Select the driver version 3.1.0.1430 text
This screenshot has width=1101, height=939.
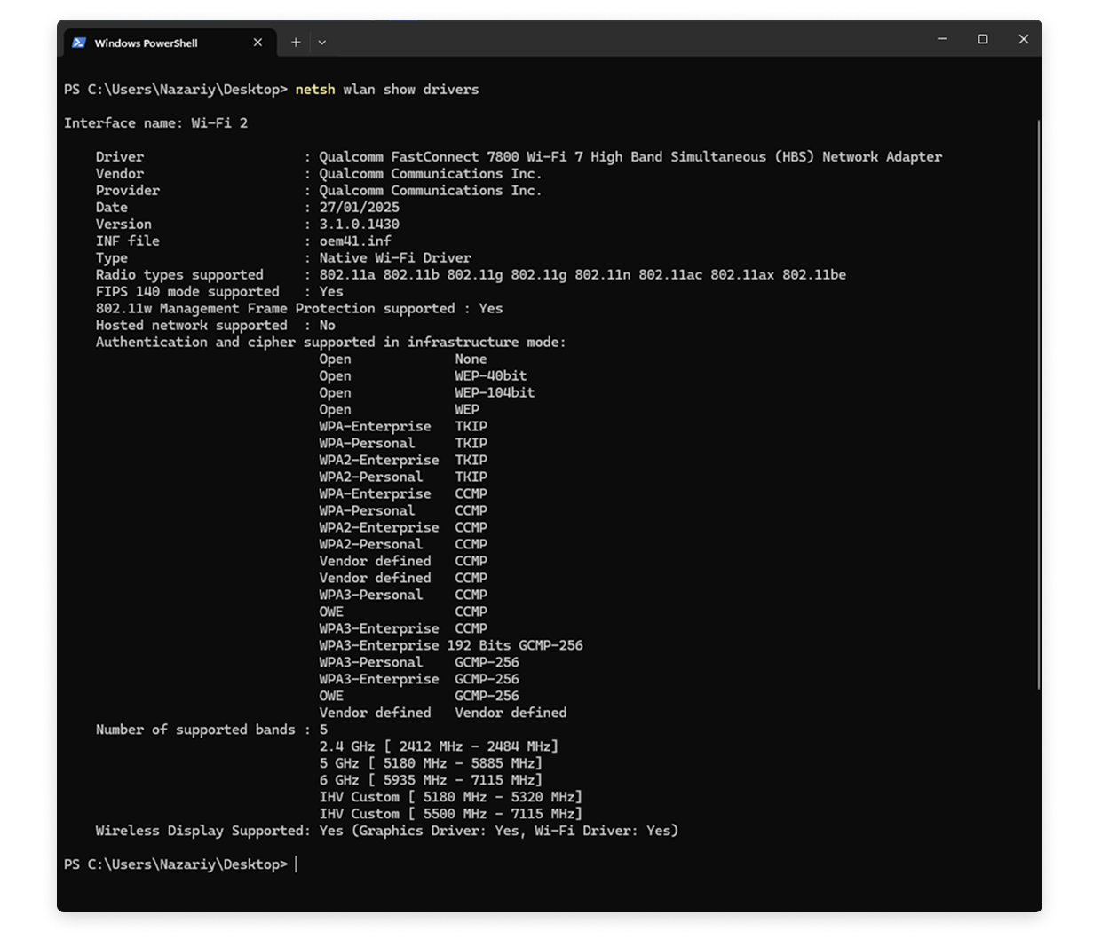(x=359, y=224)
